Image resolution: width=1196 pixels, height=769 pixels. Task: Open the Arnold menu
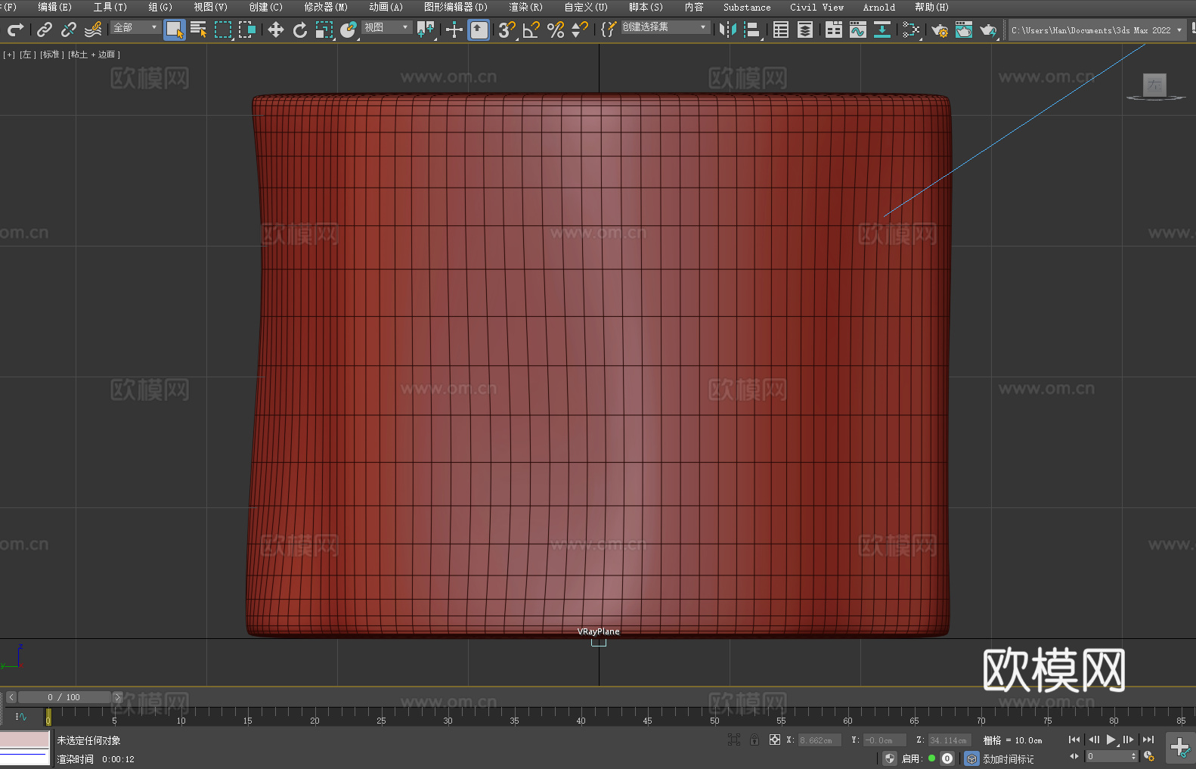[878, 7]
